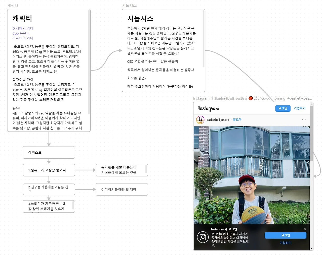The width and height of the screenshot is (322, 255).
Task: Click the 가입하기 sign-up link at top right
Action: coord(299,108)
